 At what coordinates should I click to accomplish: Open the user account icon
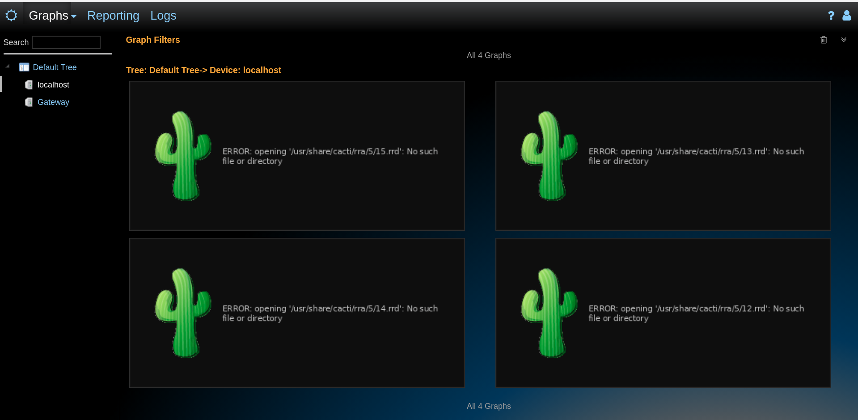click(x=847, y=16)
